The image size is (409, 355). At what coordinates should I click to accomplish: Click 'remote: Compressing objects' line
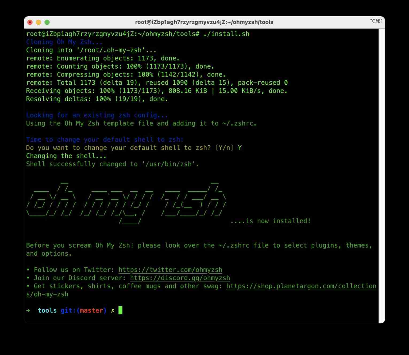pos(126,74)
